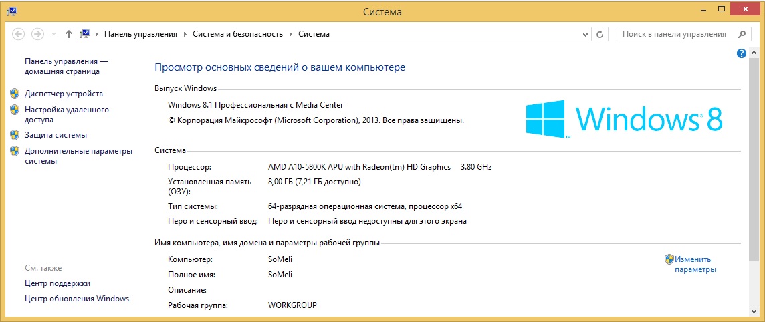The height and width of the screenshot is (322, 765).
Task: Open Центр обновления Windows link
Action: [77, 299]
